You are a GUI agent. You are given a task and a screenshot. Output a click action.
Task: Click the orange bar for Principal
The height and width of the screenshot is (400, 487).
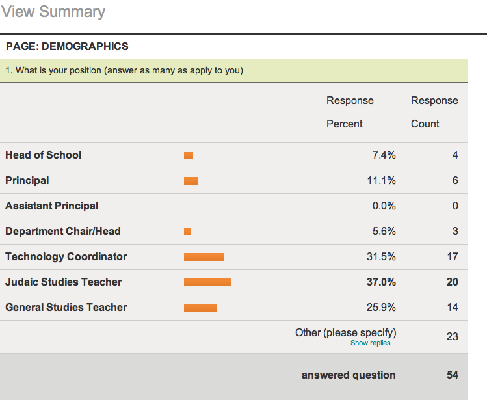(191, 181)
